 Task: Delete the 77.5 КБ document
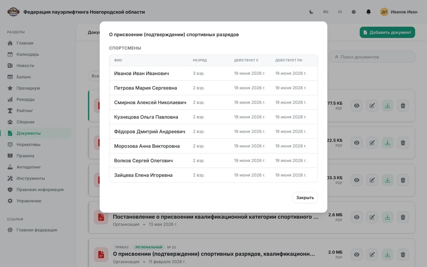point(403,106)
